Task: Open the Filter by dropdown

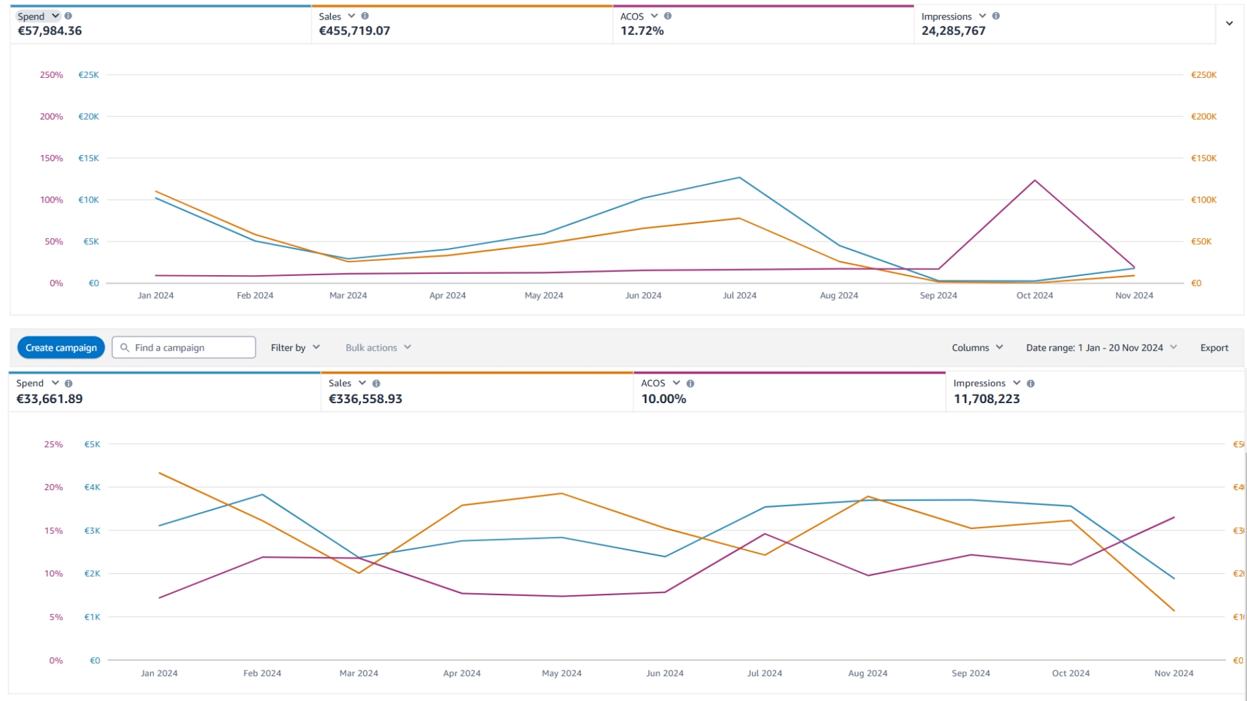Action: [x=296, y=348]
